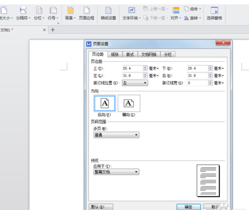Image resolution: width=249 pixels, height=210 pixels.
Task: Open the 文字环绕 text wrap tool
Action: click(x=131, y=13)
